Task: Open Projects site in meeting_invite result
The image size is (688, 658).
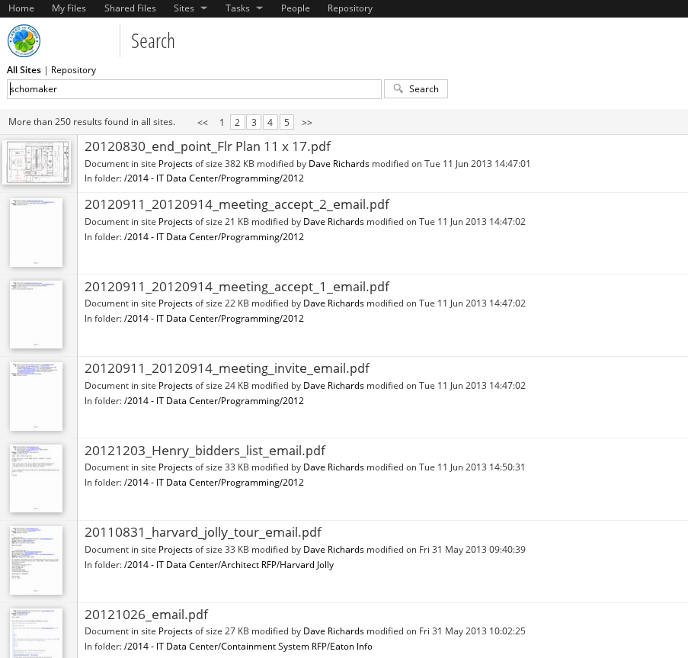Action: tap(175, 386)
